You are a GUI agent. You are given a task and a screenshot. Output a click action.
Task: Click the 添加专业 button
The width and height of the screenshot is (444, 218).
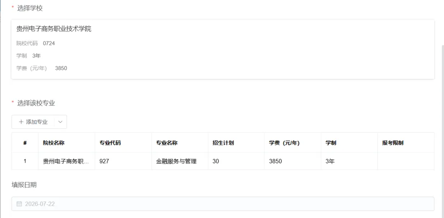point(33,122)
